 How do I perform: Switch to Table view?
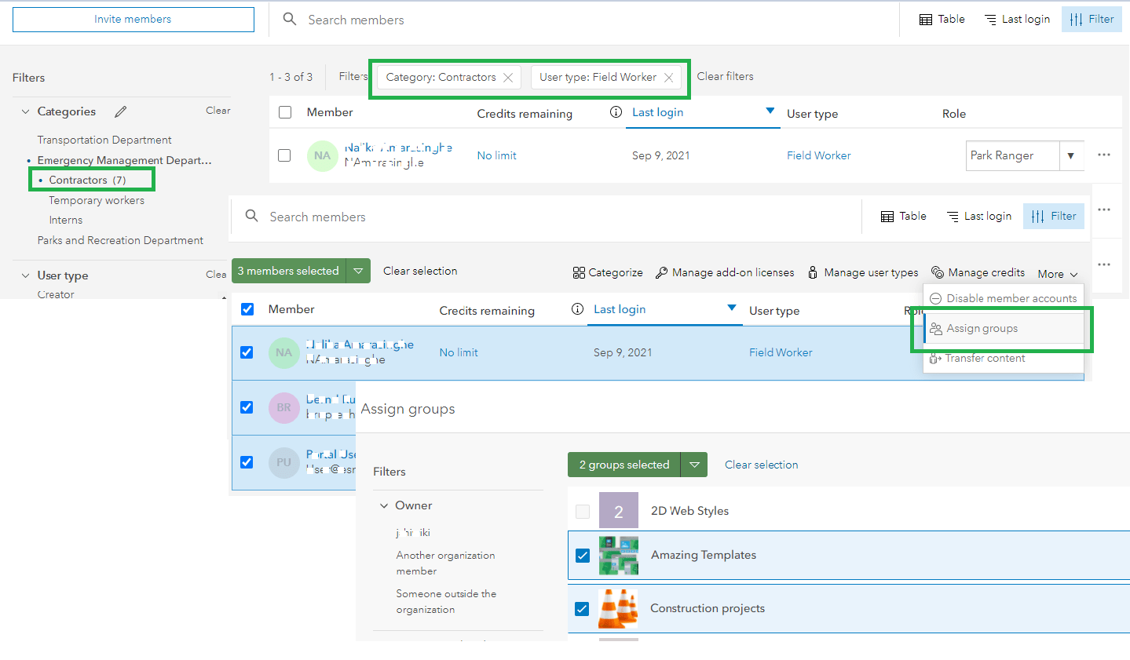pyautogui.click(x=941, y=19)
